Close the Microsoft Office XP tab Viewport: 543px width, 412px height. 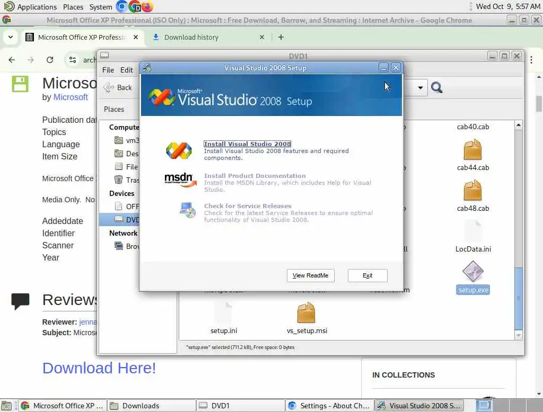(136, 37)
